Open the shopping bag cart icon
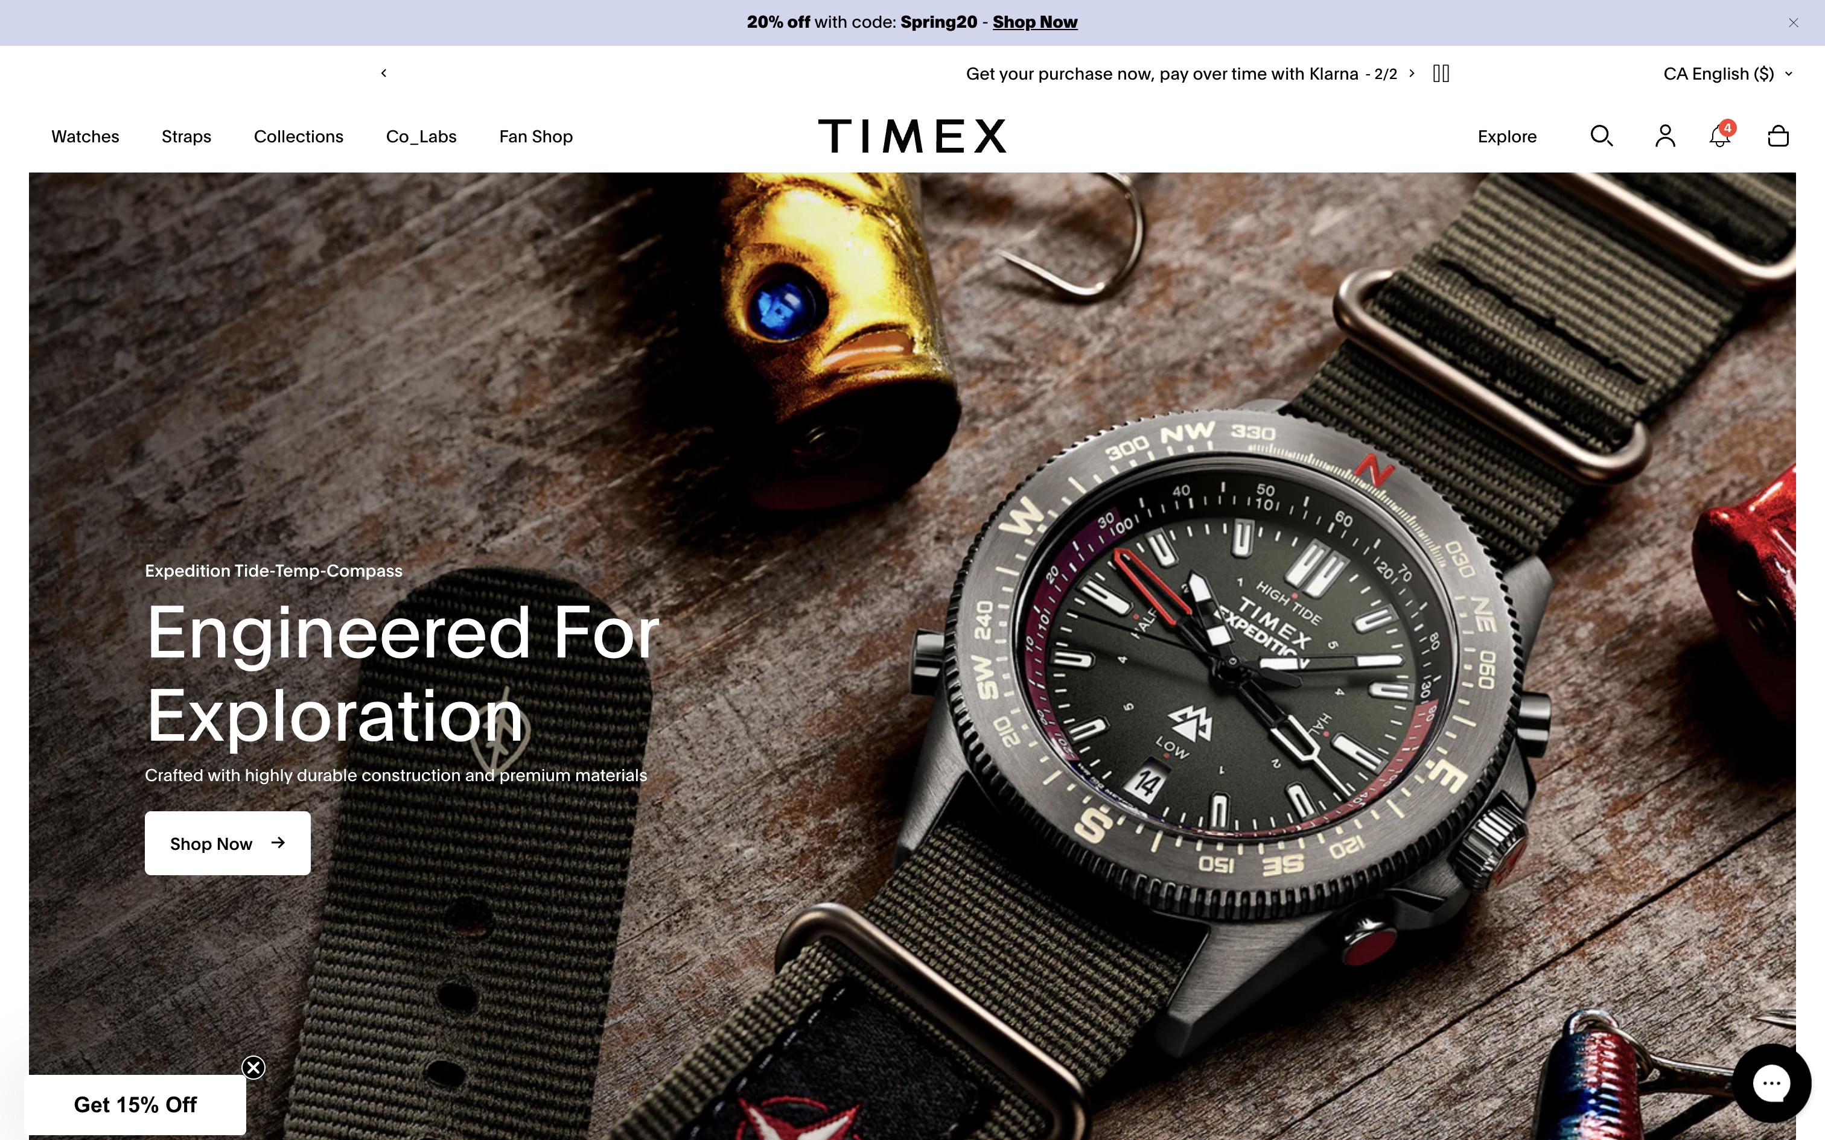The width and height of the screenshot is (1825, 1140). [1779, 136]
